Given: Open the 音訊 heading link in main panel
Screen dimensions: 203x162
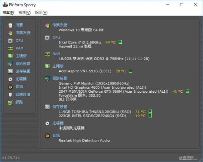Looking at the screenshot, I should coord(56,135).
